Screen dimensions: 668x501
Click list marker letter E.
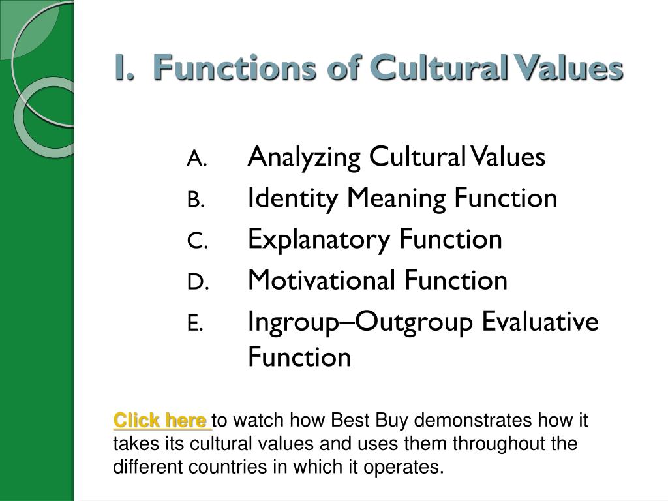[195, 324]
